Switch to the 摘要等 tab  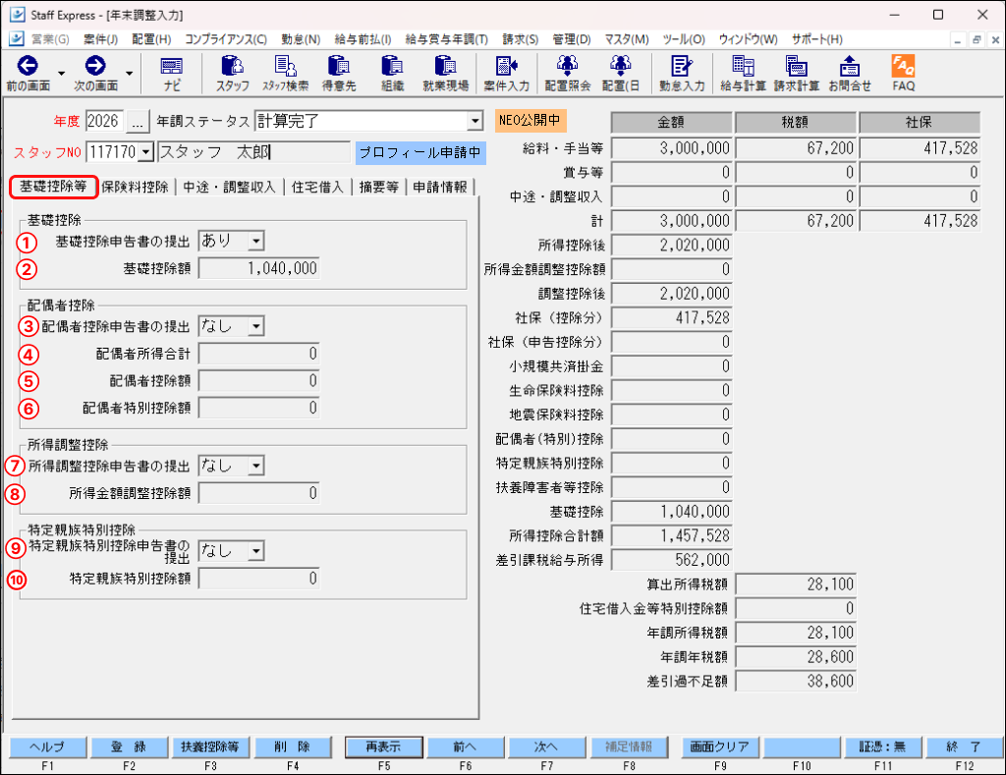pyautogui.click(x=378, y=187)
